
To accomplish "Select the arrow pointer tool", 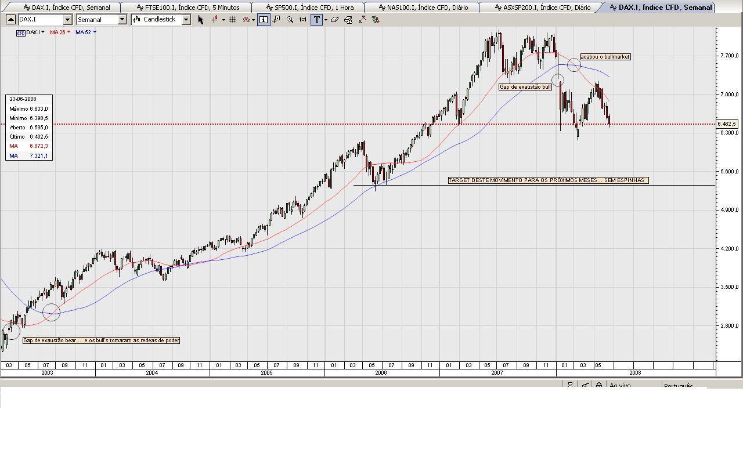I will pos(201,19).
